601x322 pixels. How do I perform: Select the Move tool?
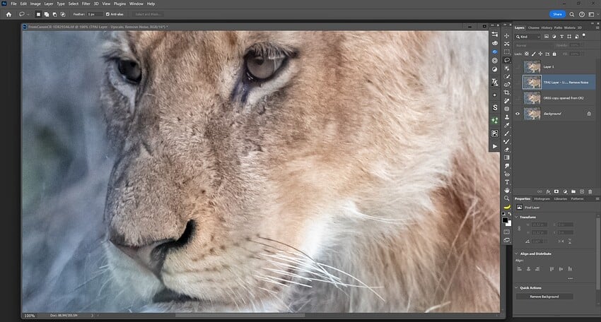click(x=507, y=35)
